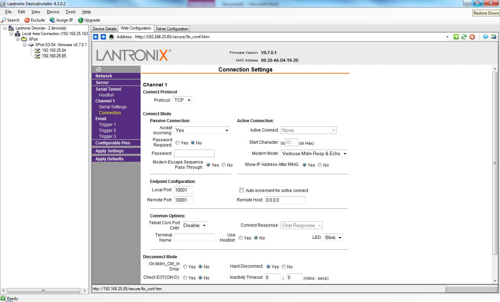Image resolution: width=500 pixels, height=302 pixels.
Task: Open Serial Settings under Channel 1
Action: pos(112,107)
